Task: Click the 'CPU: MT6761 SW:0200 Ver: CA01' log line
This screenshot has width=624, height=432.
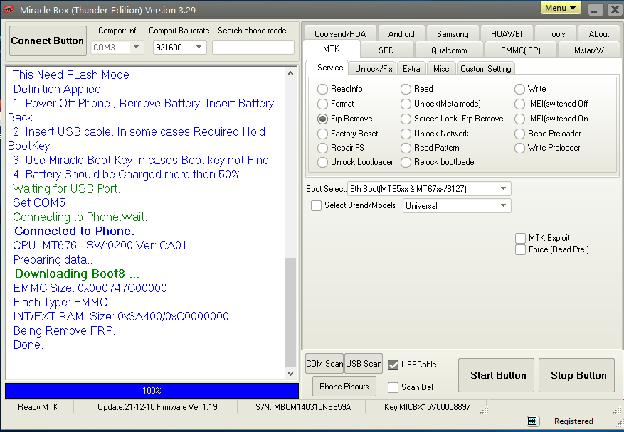Action: point(100,245)
